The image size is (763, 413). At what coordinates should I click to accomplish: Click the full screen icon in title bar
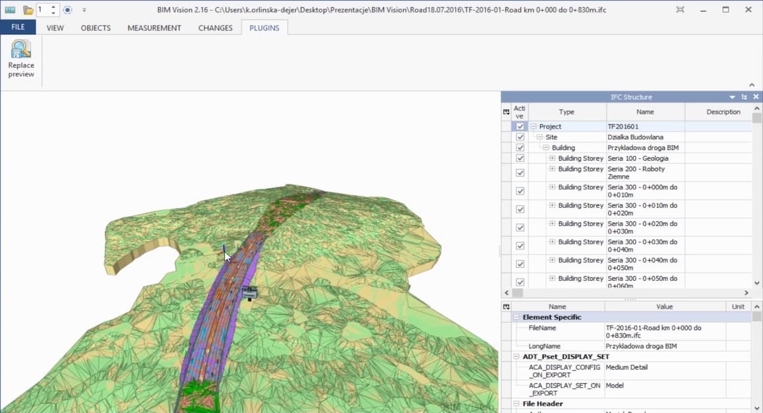[x=680, y=10]
